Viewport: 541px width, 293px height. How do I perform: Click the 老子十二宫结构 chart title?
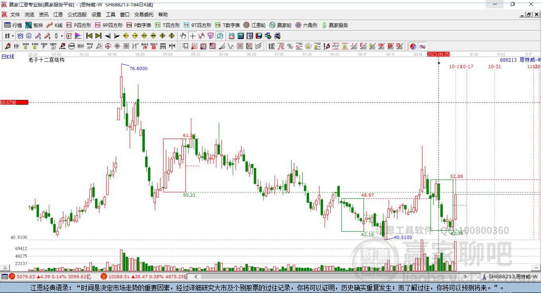[x=46, y=60]
